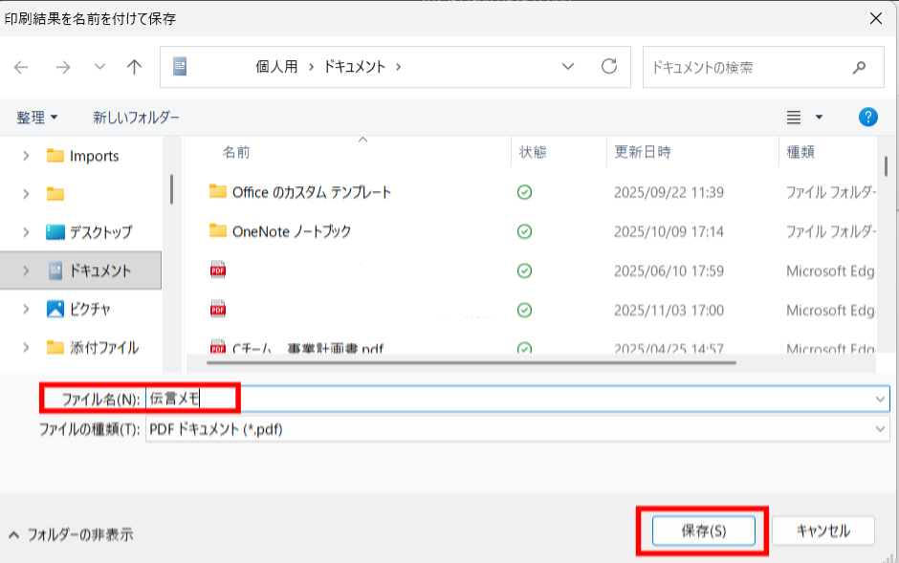Refresh the ドキュメント folder view
Viewport: 899px width, 563px height.
(609, 67)
